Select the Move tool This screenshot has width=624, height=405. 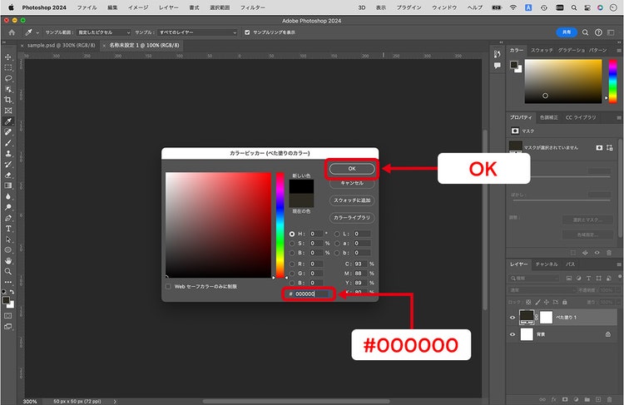(x=8, y=57)
